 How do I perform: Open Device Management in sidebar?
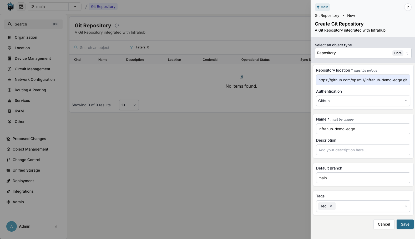point(33,58)
